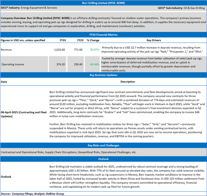Click the Operating income row label
Viewport: 207px width, 196px height.
coord(13,64)
